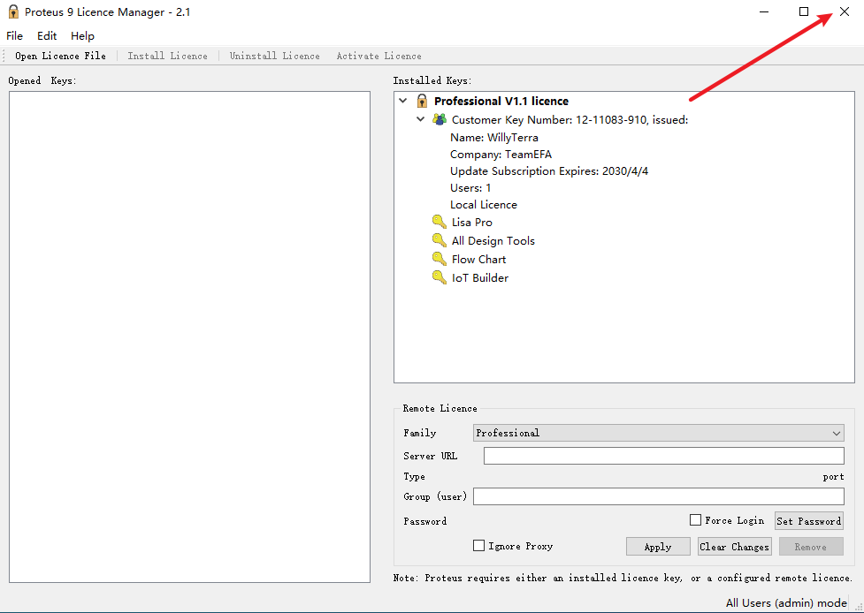Click Open Licence File in toolbar
This screenshot has height=613, width=864.
(x=60, y=56)
